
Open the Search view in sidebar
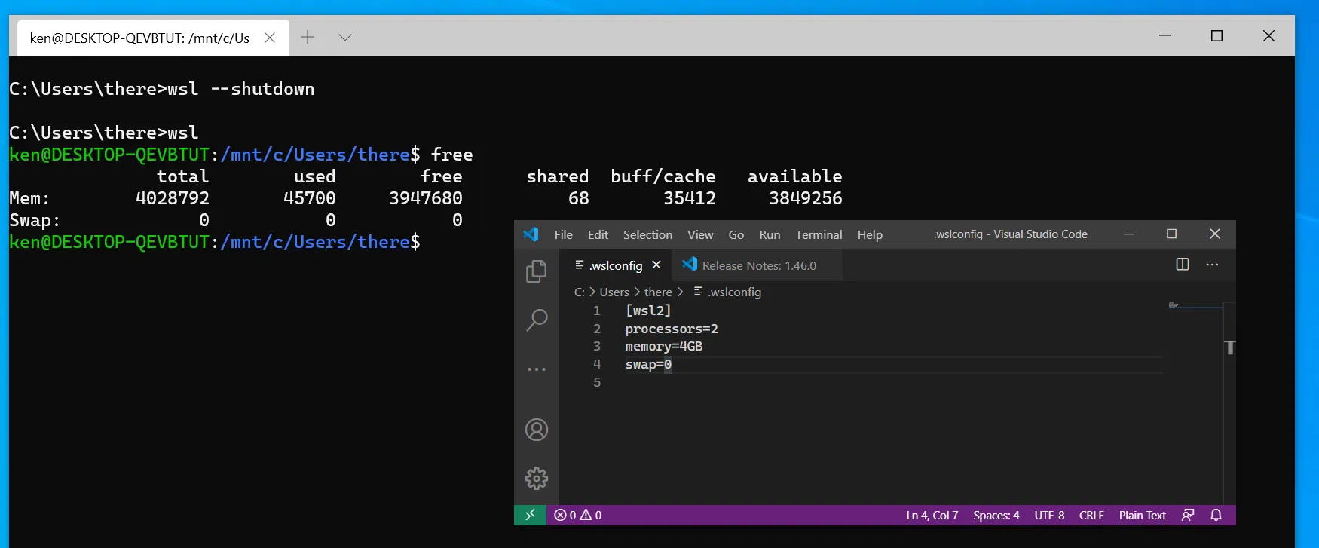click(536, 320)
